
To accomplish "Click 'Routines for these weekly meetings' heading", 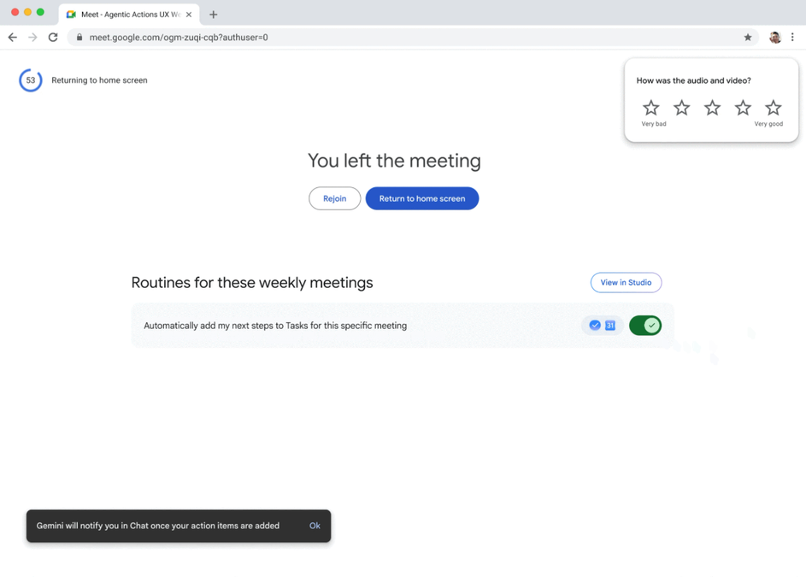I will [252, 282].
